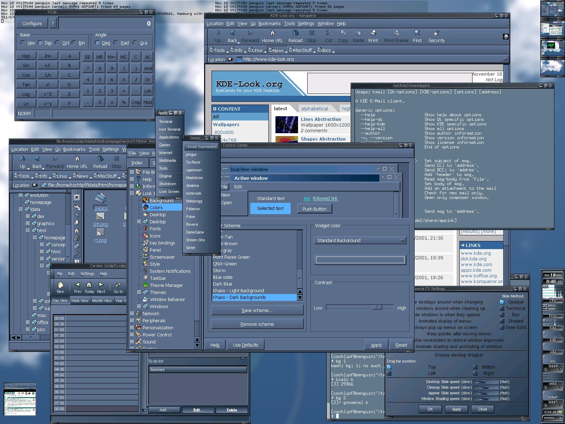Adjust Desktop Slide speed slider
The image size is (565, 424).
coord(485,382)
